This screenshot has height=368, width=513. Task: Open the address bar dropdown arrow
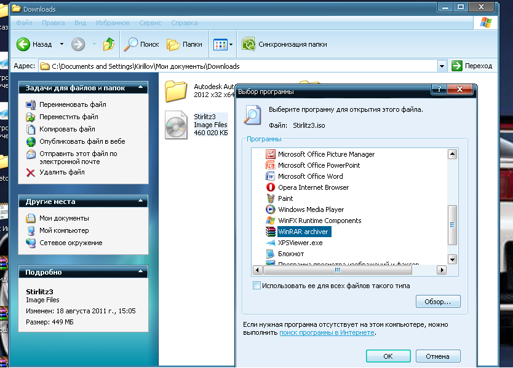pos(442,66)
